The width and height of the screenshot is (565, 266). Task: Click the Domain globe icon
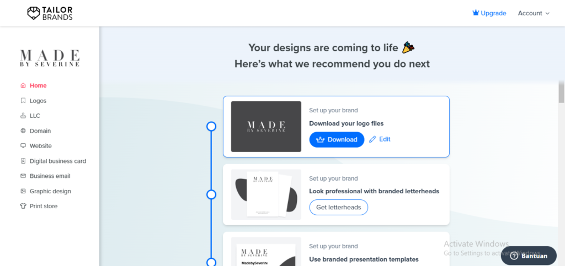[23, 131]
